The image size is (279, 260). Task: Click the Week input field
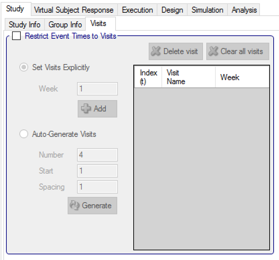(97, 89)
